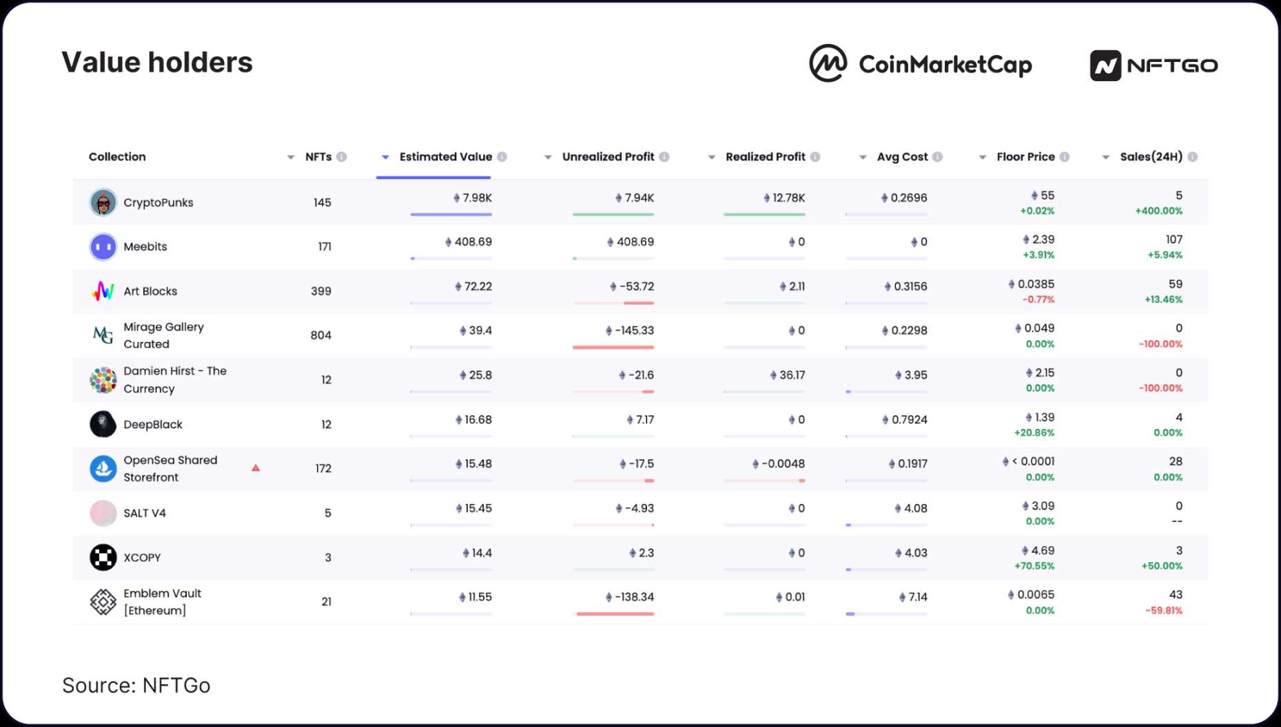Click the XCOPY checkered icon

click(103, 558)
